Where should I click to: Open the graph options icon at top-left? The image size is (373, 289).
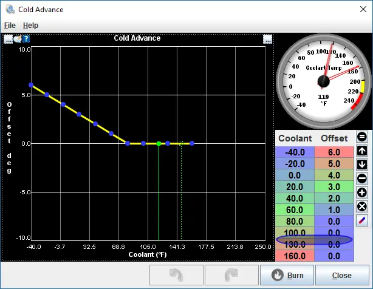(x=9, y=39)
